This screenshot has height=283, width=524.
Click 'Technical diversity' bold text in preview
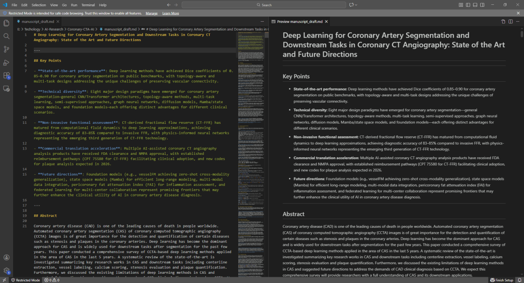pyautogui.click(x=310, y=110)
